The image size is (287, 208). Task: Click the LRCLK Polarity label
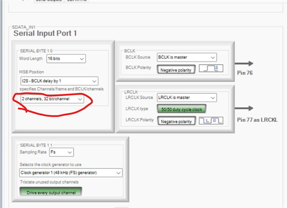(x=139, y=120)
